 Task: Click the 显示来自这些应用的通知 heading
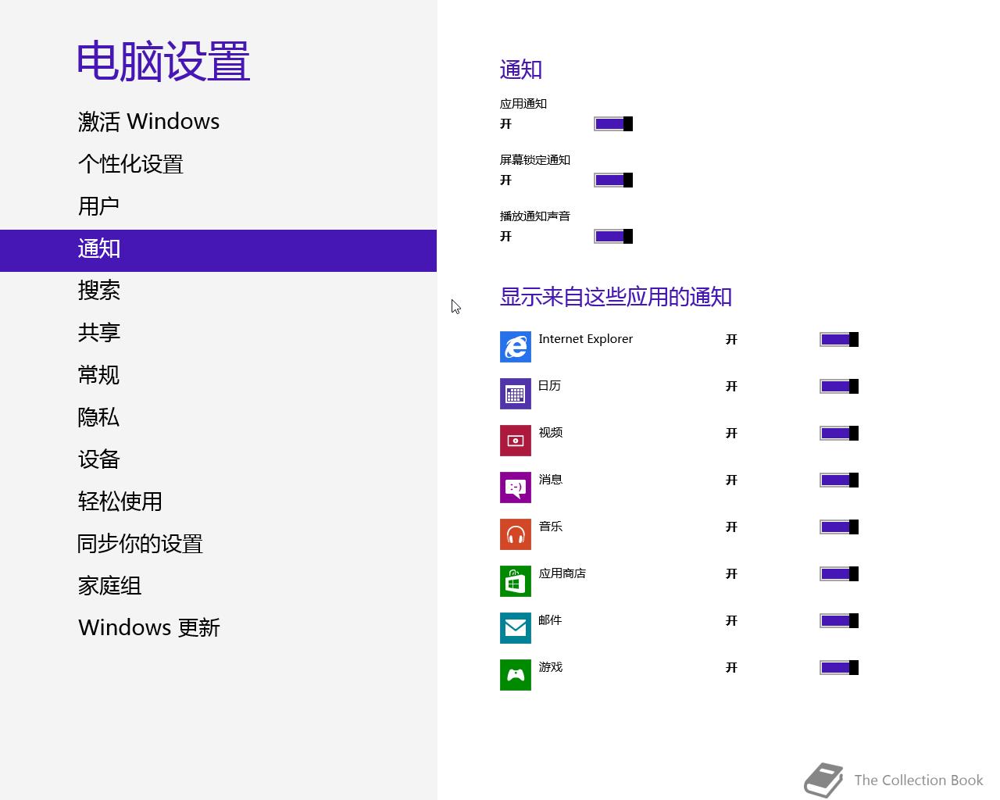616,297
